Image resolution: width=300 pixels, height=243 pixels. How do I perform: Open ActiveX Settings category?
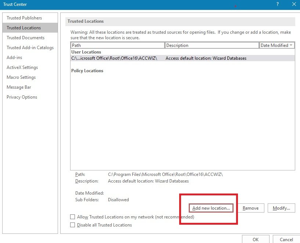[x=22, y=67]
